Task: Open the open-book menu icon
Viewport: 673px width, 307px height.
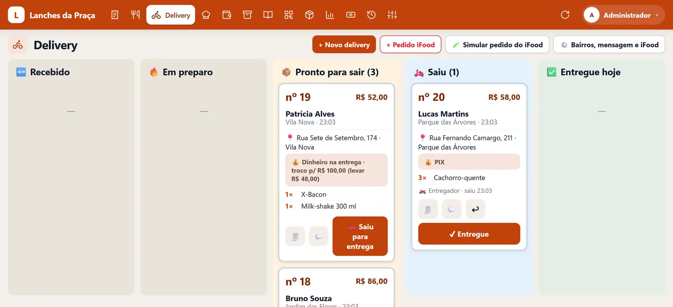Action: tap(268, 15)
